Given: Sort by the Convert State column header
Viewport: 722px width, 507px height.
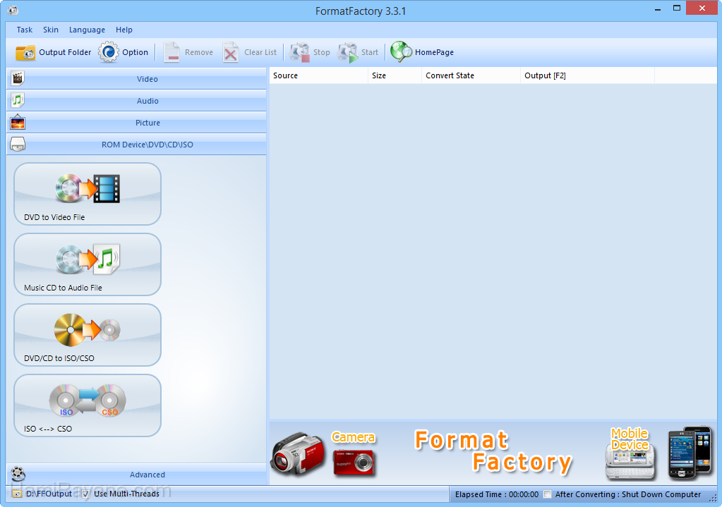Looking at the screenshot, I should 471,75.
